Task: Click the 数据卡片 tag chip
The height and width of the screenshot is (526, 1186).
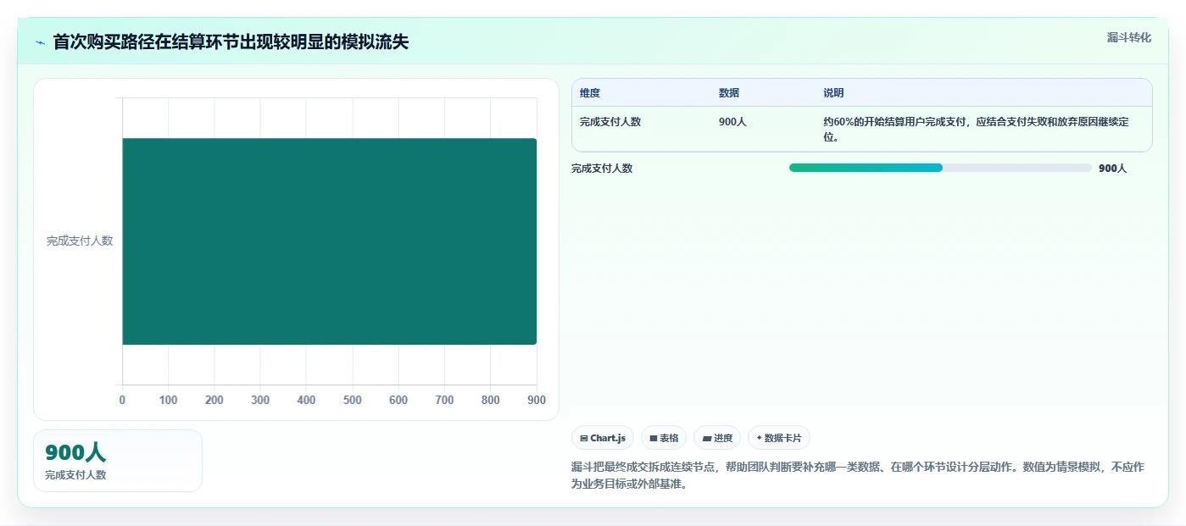Action: click(779, 438)
